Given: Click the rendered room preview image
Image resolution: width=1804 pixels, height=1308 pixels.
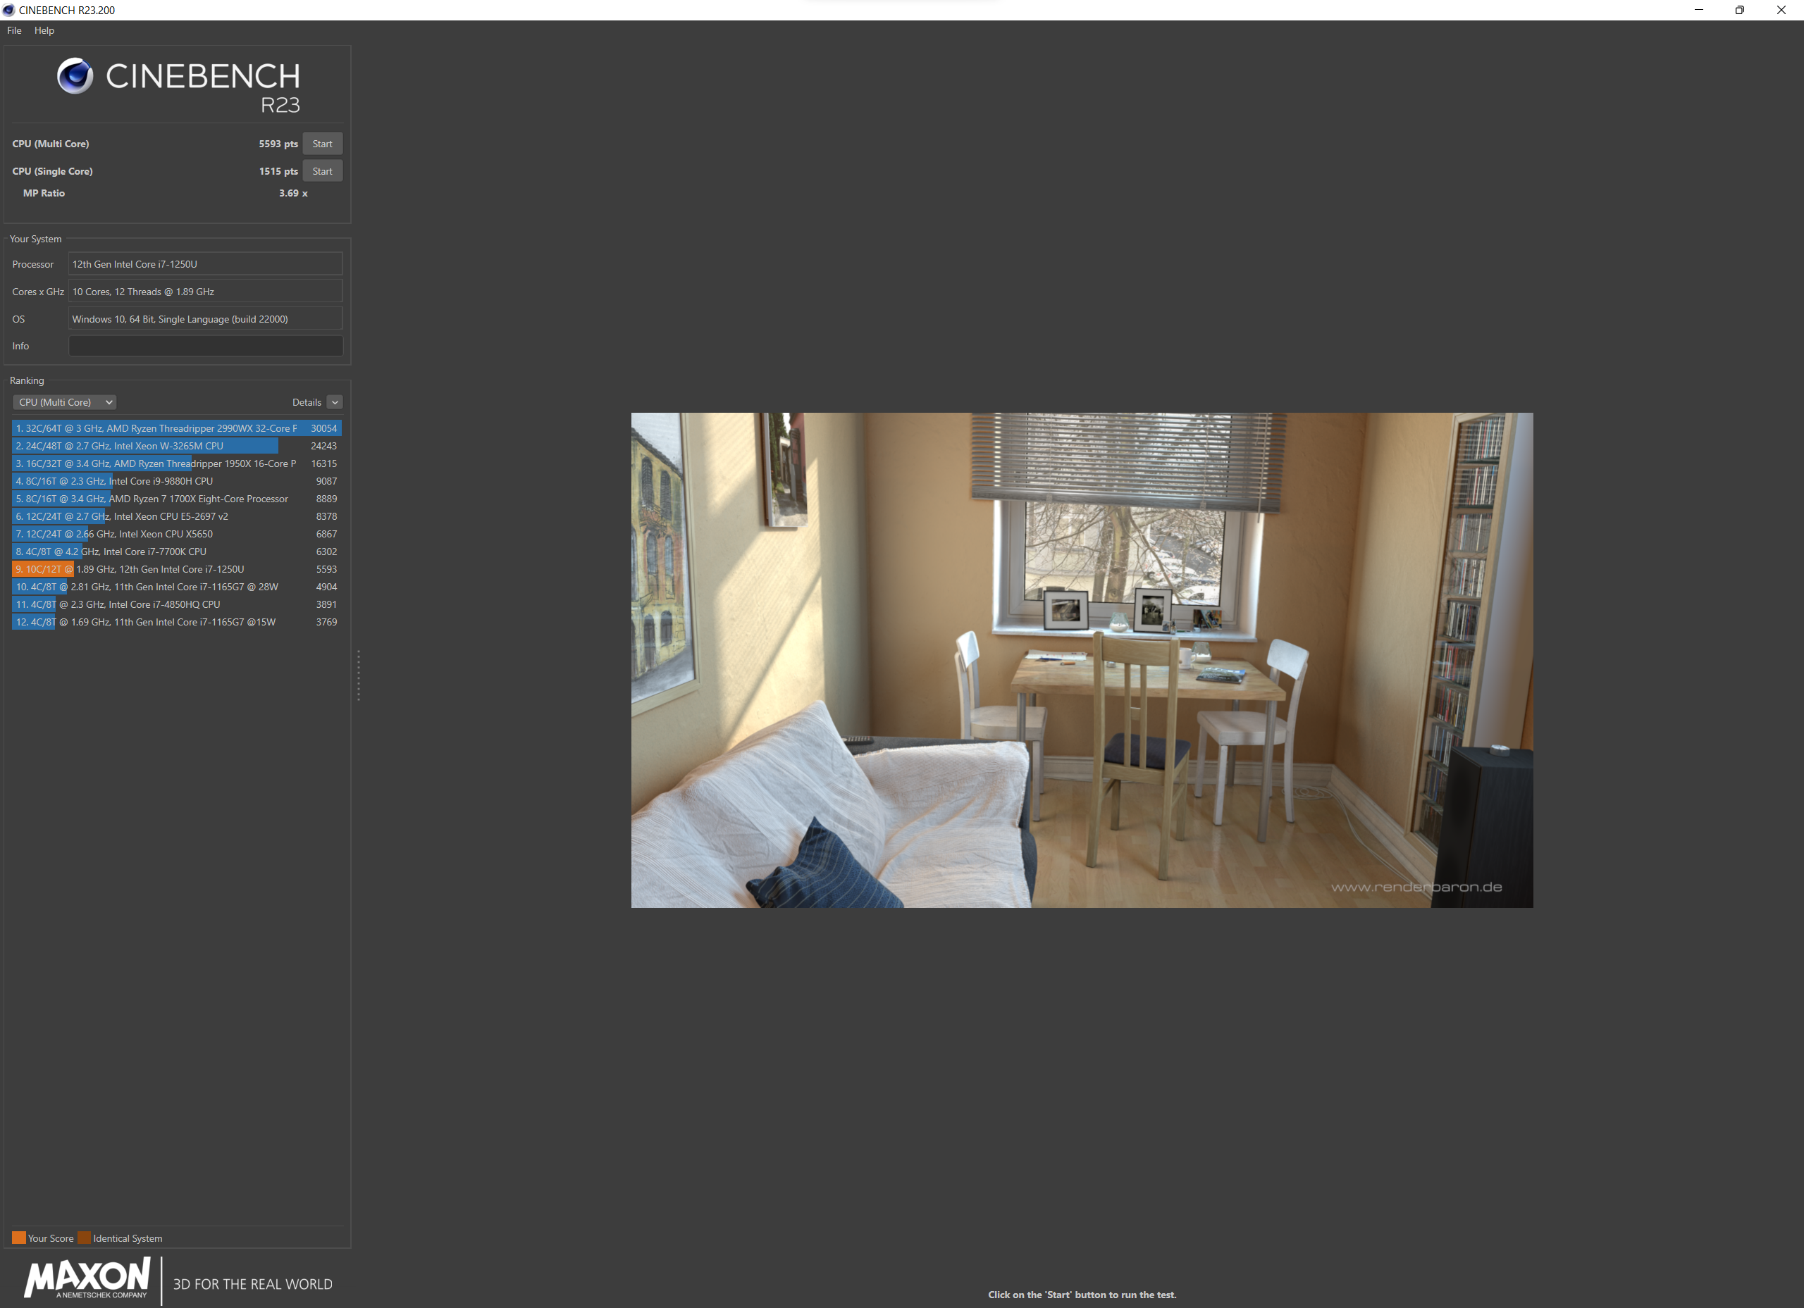Looking at the screenshot, I should tap(1082, 660).
